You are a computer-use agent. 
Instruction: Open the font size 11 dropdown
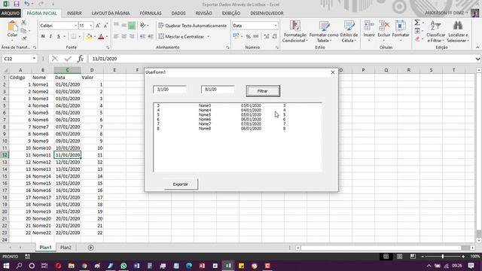[91, 26]
